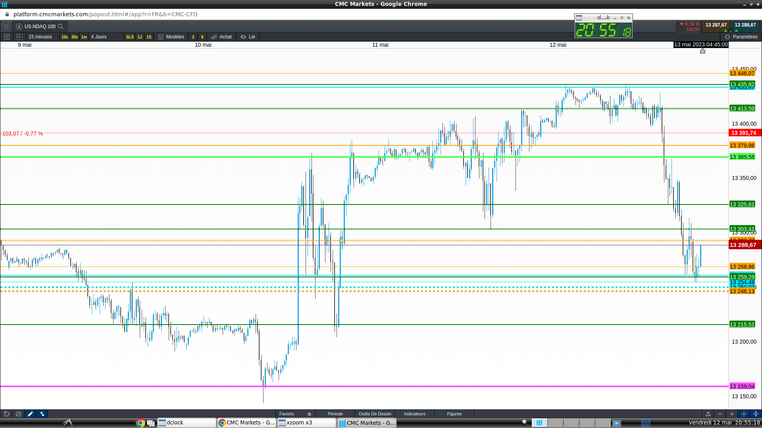Click the reset chart refresh icon
The image size is (762, 428).
coord(6,414)
